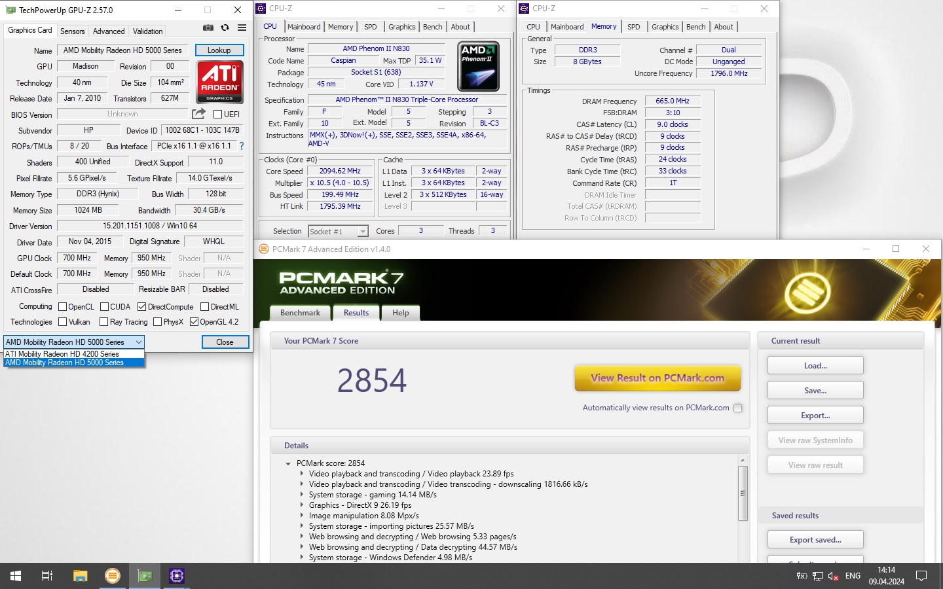Click the Export saved... button

815,539
